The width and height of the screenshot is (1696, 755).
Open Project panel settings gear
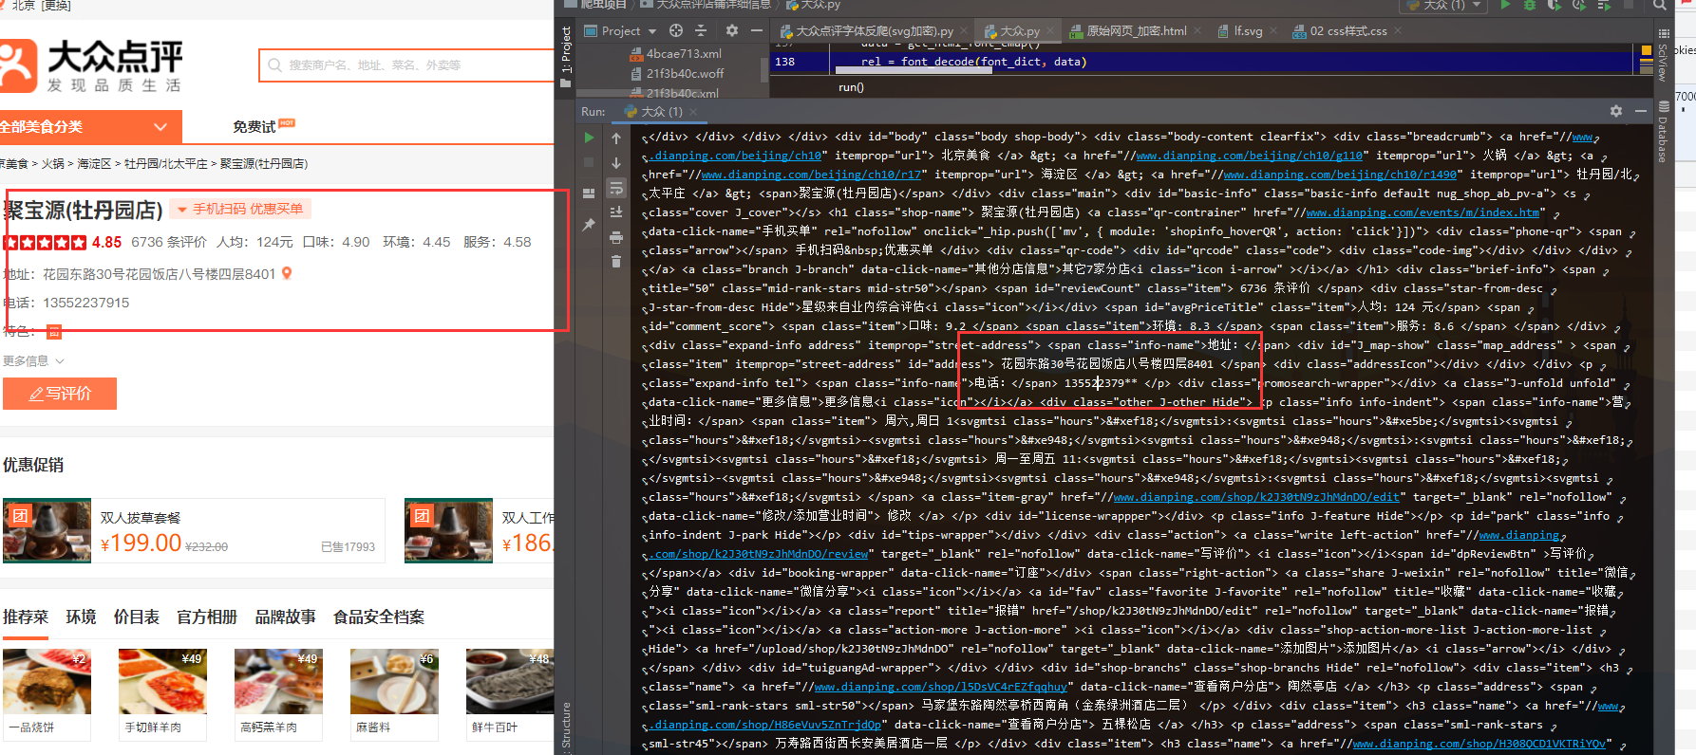click(732, 30)
